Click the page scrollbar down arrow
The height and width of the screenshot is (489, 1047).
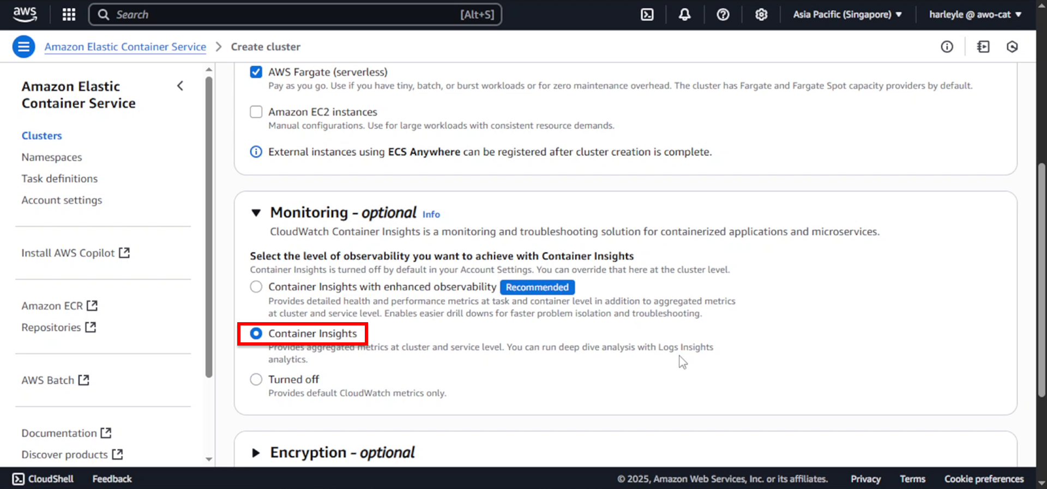coord(1042,483)
